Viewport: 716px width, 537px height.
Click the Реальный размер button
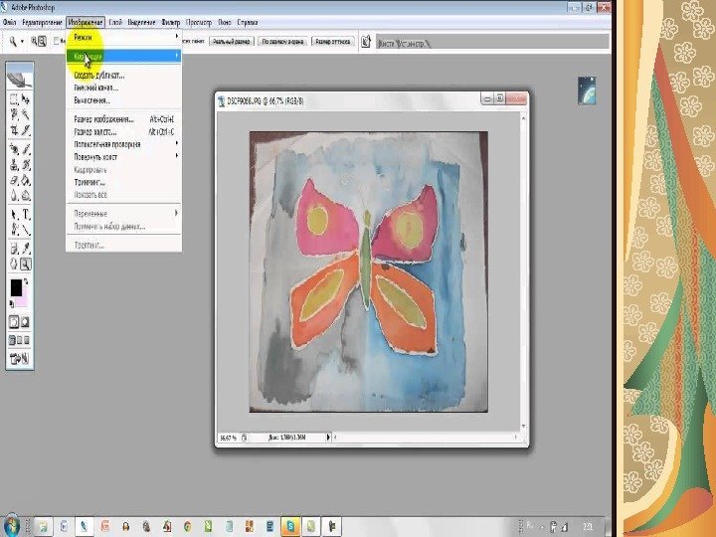[x=231, y=43]
